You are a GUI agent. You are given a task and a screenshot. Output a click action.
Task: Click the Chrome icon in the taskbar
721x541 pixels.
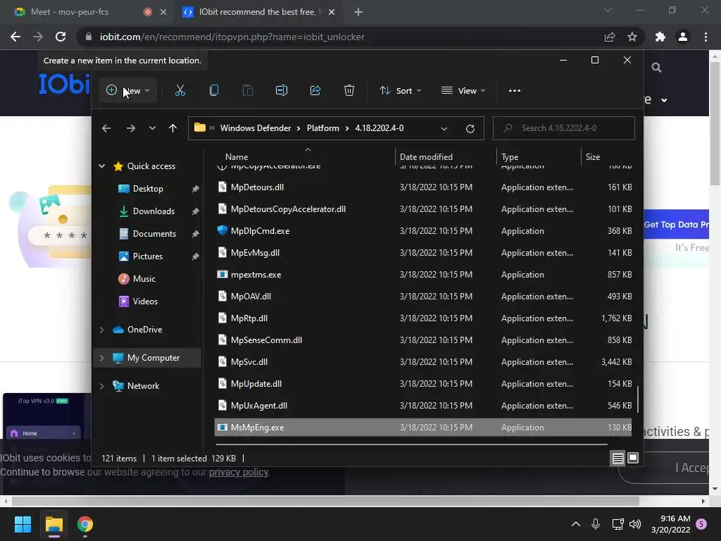[x=85, y=524]
